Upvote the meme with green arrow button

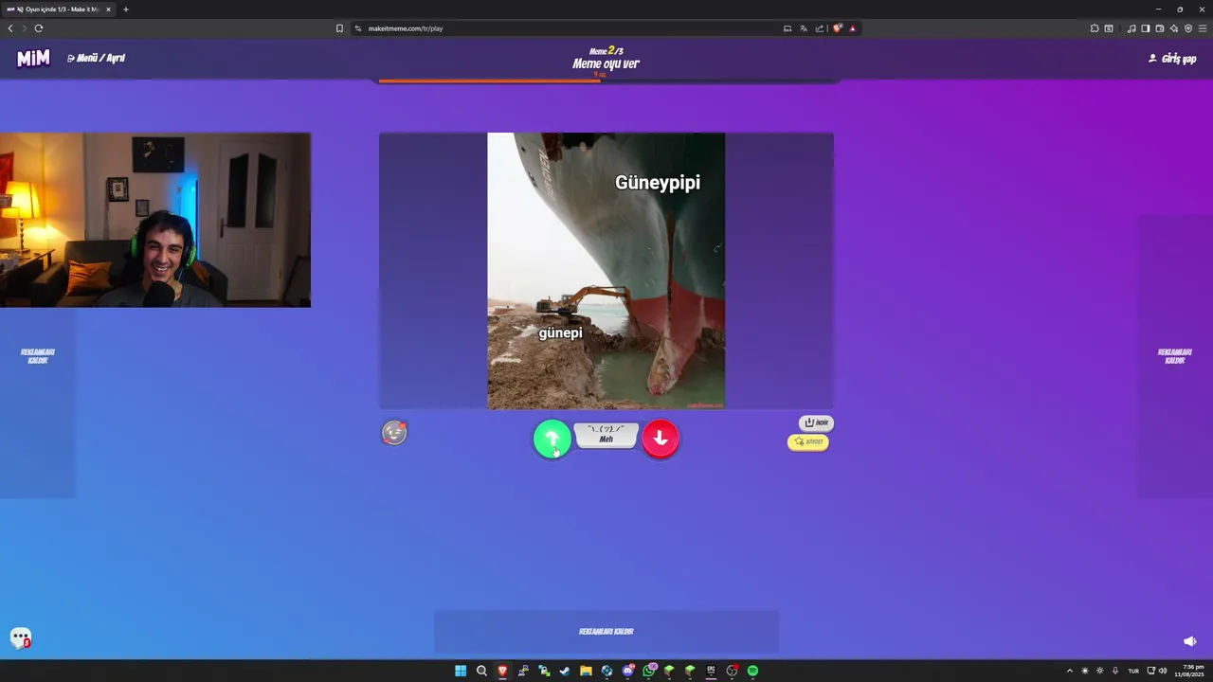(x=552, y=438)
